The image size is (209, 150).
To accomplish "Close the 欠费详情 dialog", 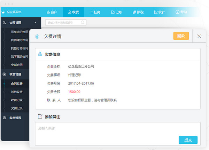I will click(199, 36).
